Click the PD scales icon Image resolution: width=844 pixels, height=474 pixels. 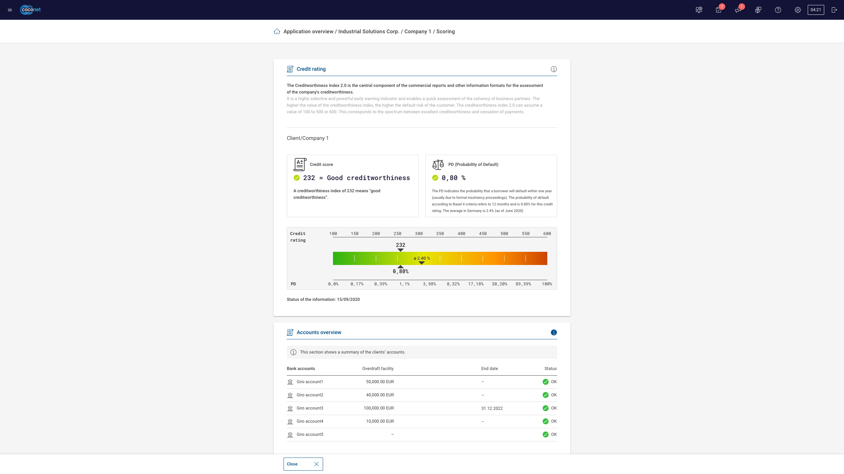(438, 165)
